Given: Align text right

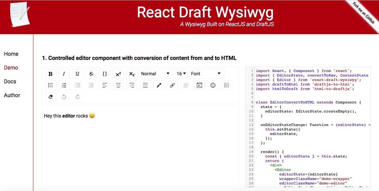Looking at the screenshot, I should [132, 85].
